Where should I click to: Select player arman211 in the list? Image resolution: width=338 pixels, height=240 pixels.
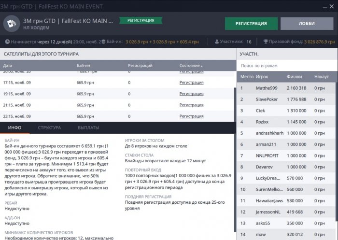pyautogui.click(x=286, y=144)
